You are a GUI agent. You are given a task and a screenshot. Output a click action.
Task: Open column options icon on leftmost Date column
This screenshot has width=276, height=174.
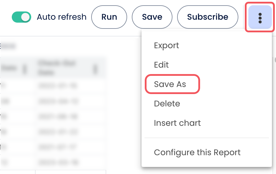click(25, 69)
